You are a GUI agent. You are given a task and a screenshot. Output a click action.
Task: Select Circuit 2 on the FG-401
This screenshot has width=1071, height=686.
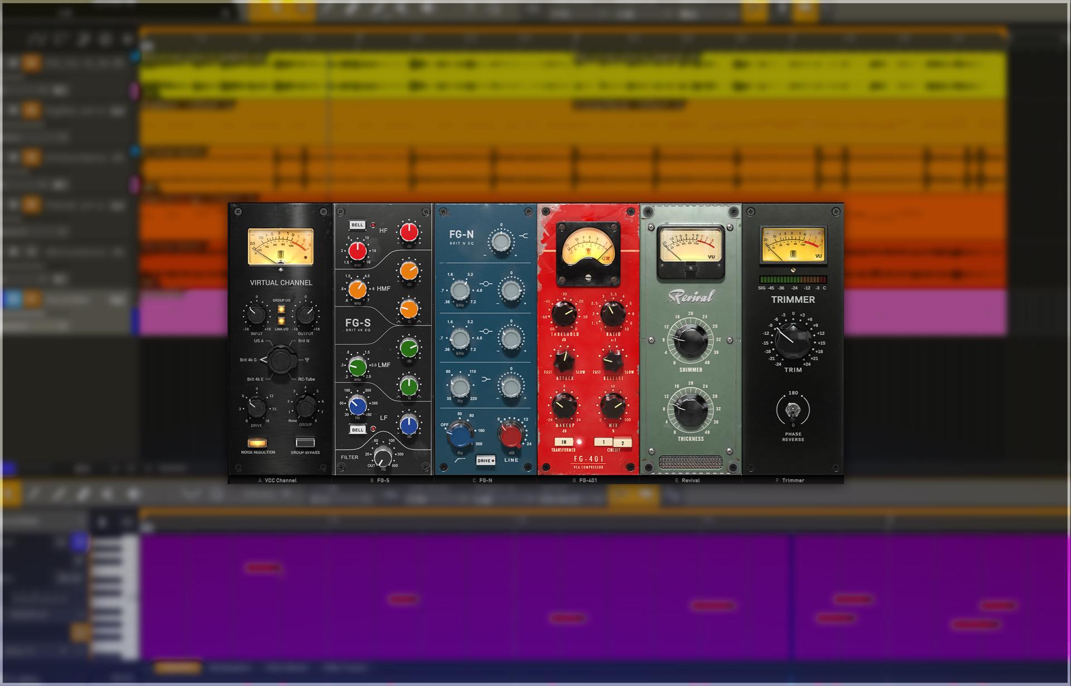point(623,443)
